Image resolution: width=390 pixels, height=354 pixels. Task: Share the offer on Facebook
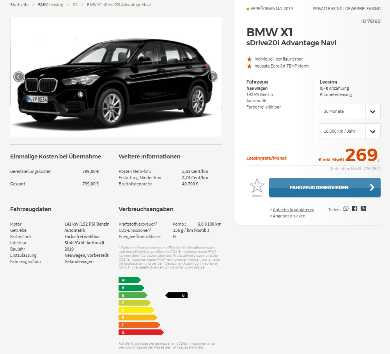tap(355, 209)
